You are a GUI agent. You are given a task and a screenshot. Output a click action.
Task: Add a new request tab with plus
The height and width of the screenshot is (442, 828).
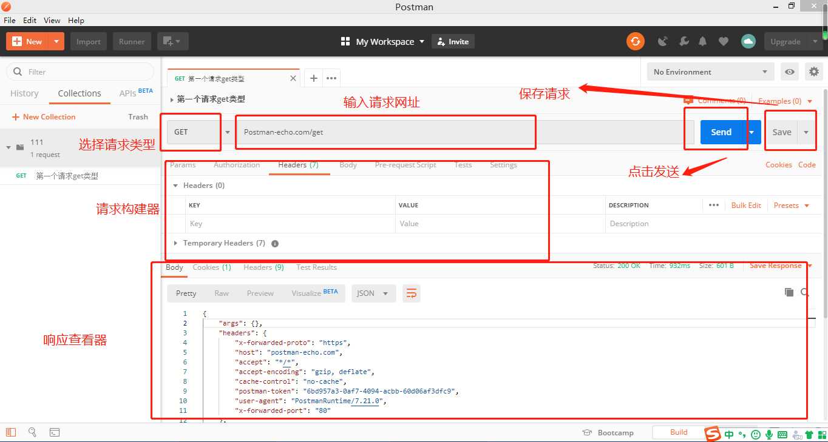pyautogui.click(x=313, y=78)
